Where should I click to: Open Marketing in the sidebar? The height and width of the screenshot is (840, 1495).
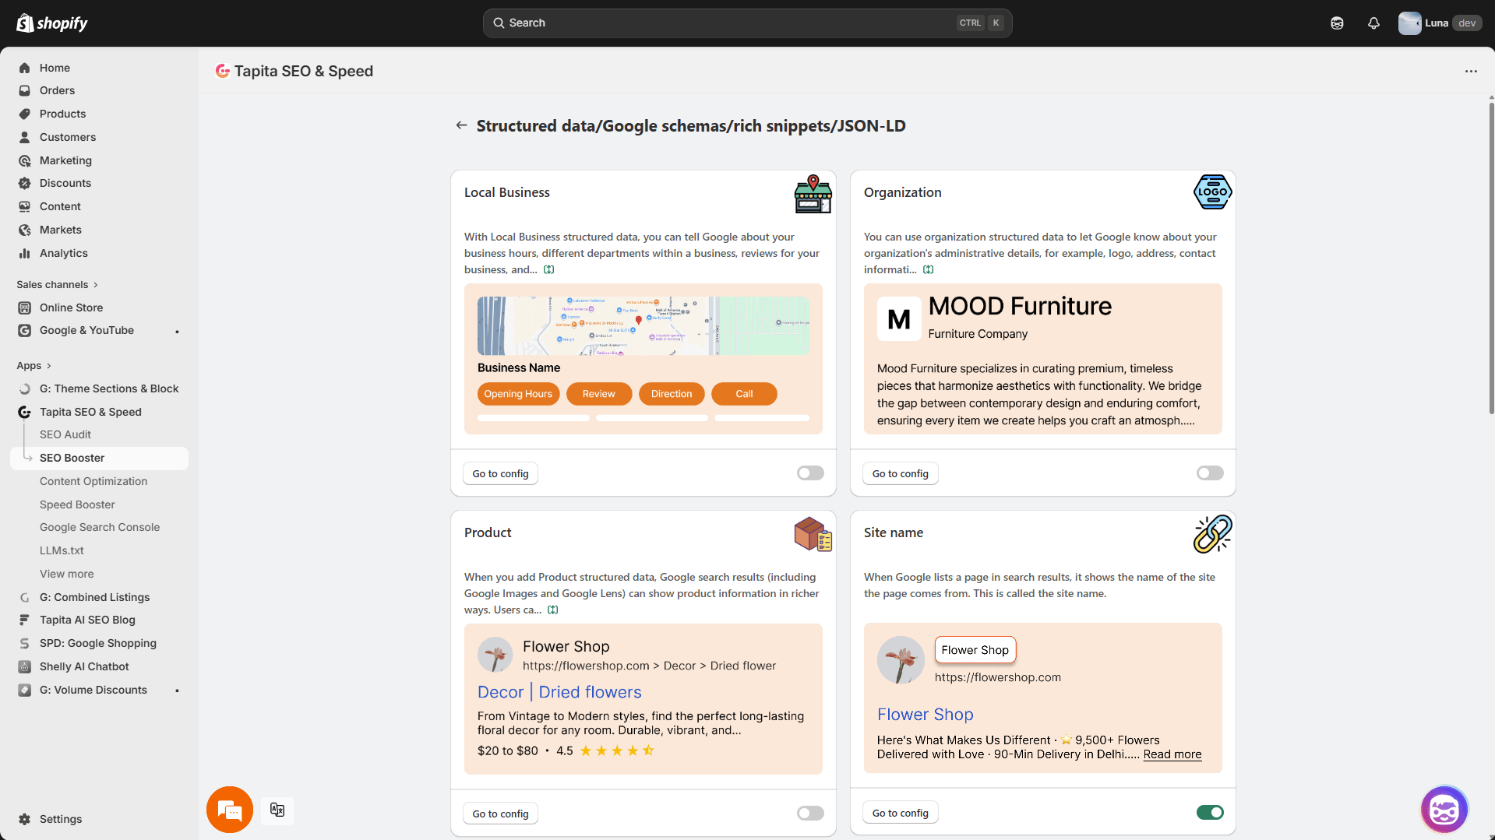(x=65, y=160)
